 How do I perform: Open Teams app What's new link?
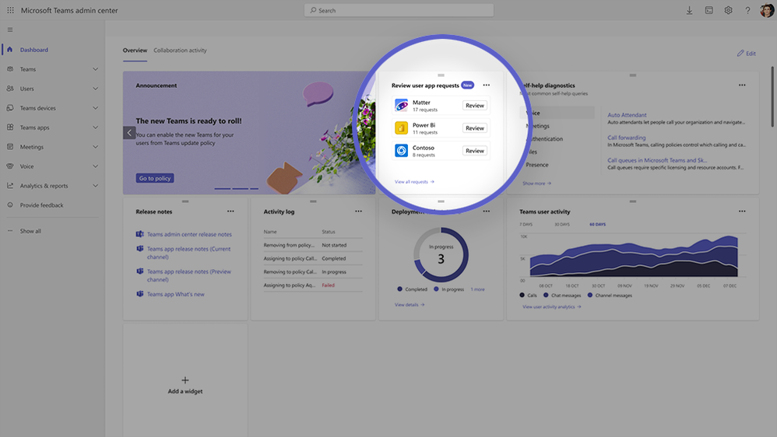pos(175,294)
